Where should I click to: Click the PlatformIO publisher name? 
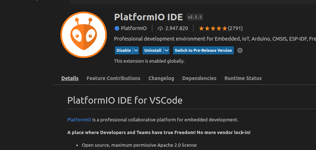(134, 28)
